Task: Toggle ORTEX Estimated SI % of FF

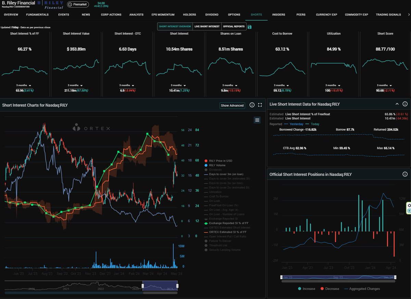Action: pyautogui.click(x=226, y=232)
